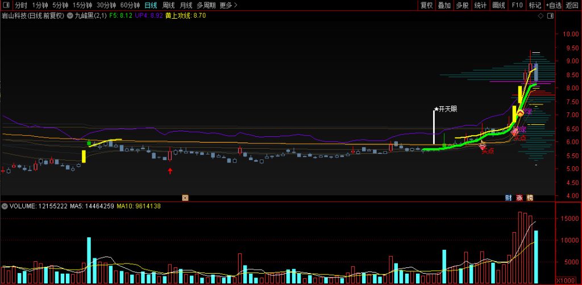Click the +自选 add to watchlist button
Image resolution: width=582 pixels, height=285 pixels.
coord(553,5)
